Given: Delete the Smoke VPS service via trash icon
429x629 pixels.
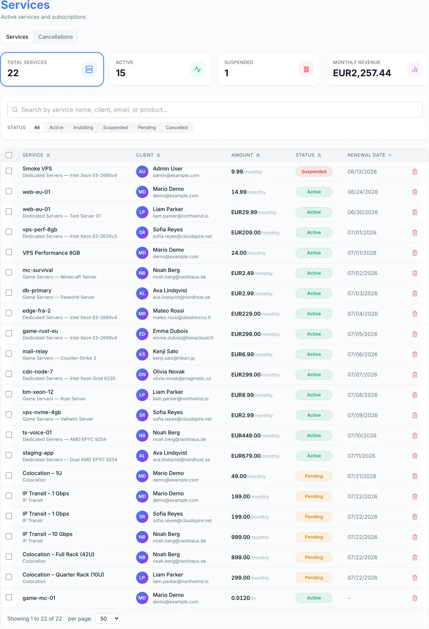Looking at the screenshot, I should [x=415, y=172].
